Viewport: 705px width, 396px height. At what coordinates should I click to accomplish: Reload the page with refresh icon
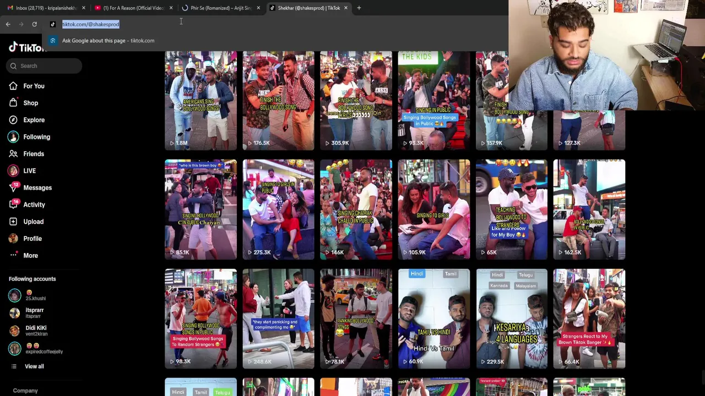tap(34, 24)
